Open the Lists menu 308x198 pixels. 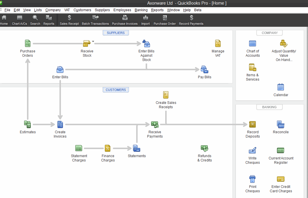point(38,10)
